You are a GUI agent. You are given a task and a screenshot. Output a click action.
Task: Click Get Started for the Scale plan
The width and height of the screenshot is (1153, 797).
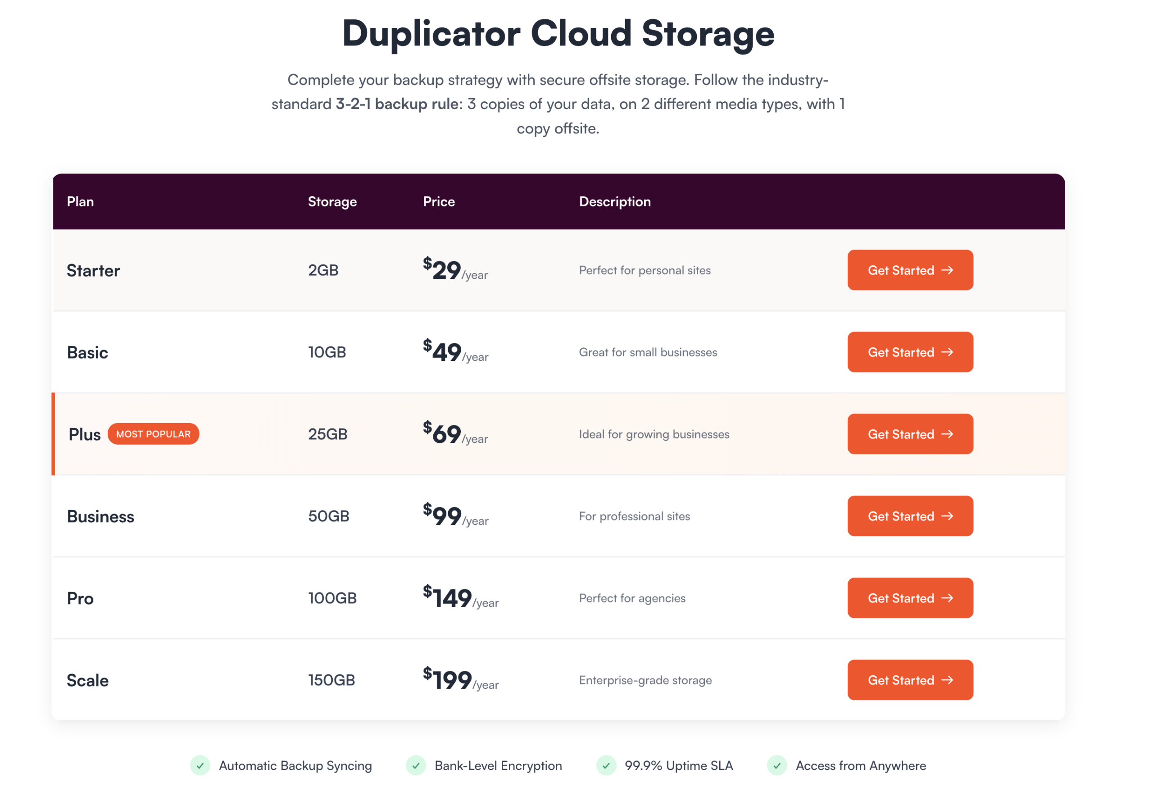point(909,680)
